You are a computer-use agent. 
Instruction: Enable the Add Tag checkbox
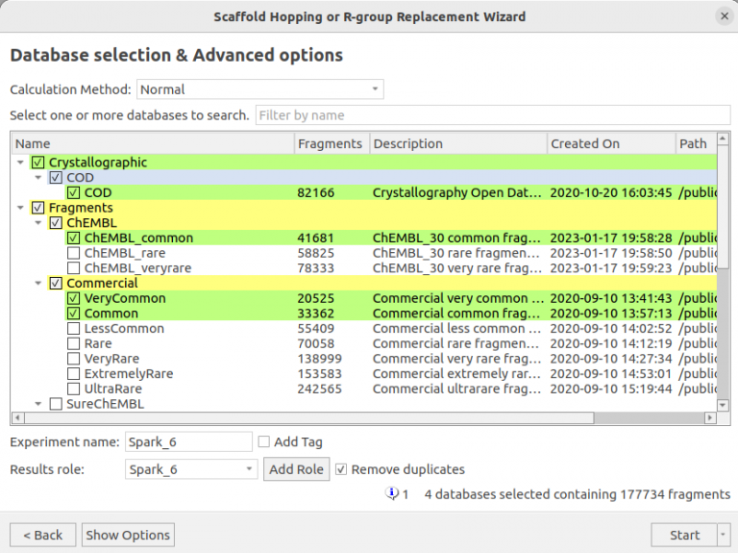[264, 442]
